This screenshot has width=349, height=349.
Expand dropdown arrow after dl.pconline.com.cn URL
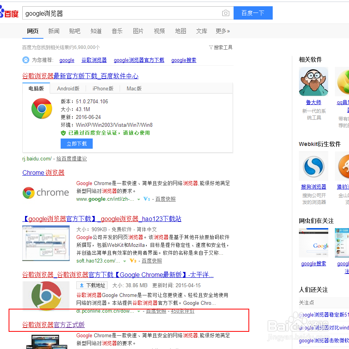point(139,311)
